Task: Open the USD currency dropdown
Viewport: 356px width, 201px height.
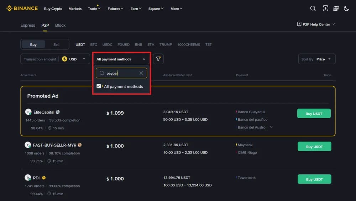Action: click(x=74, y=59)
